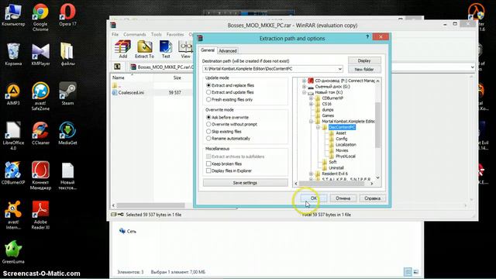Select Overwrite without prompt option
The height and width of the screenshot is (279, 496).
(x=232, y=124)
